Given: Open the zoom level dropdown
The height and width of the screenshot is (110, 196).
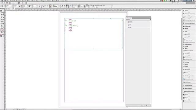Looking at the screenshot, I should point(14,3).
